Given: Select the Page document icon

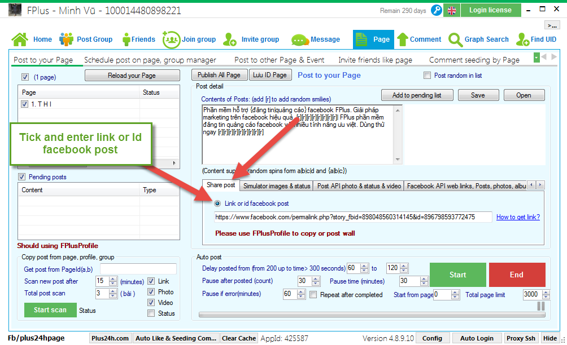Looking at the screenshot, I should click(x=361, y=39).
